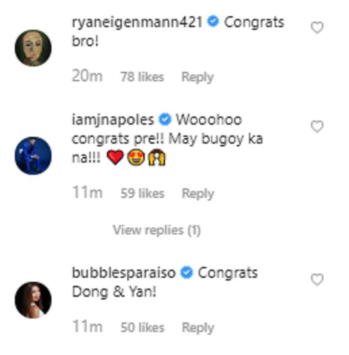This screenshot has width=349, height=355.
Task: Open the ryaneigenmann421 username link
Action: tap(137, 23)
